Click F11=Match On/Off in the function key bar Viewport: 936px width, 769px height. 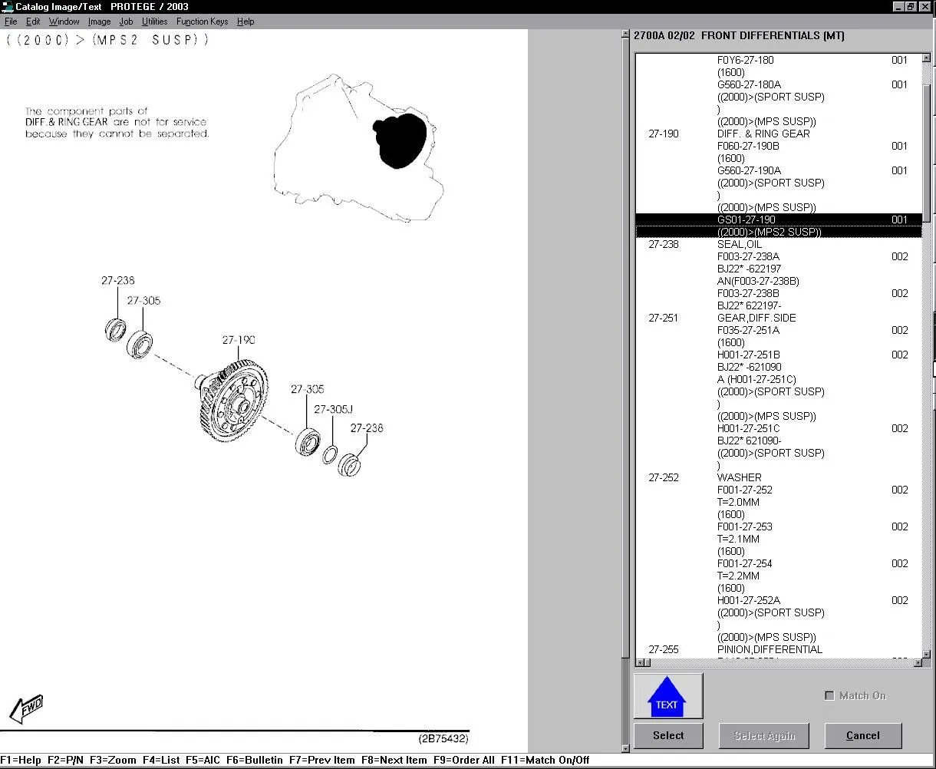coord(545,760)
